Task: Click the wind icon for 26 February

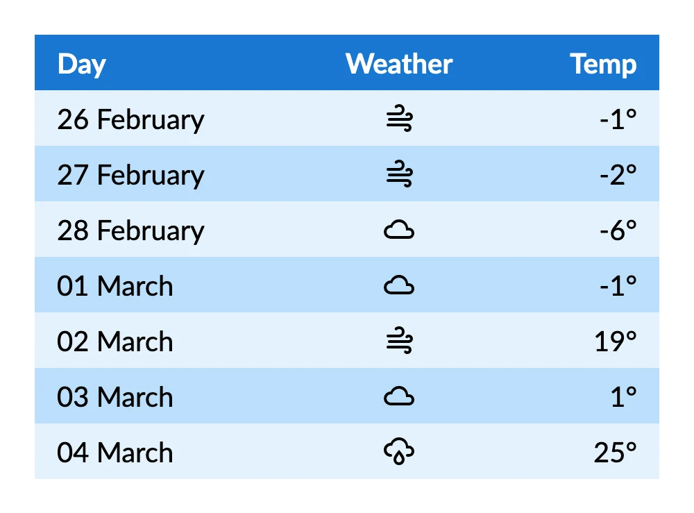Action: pos(399,119)
